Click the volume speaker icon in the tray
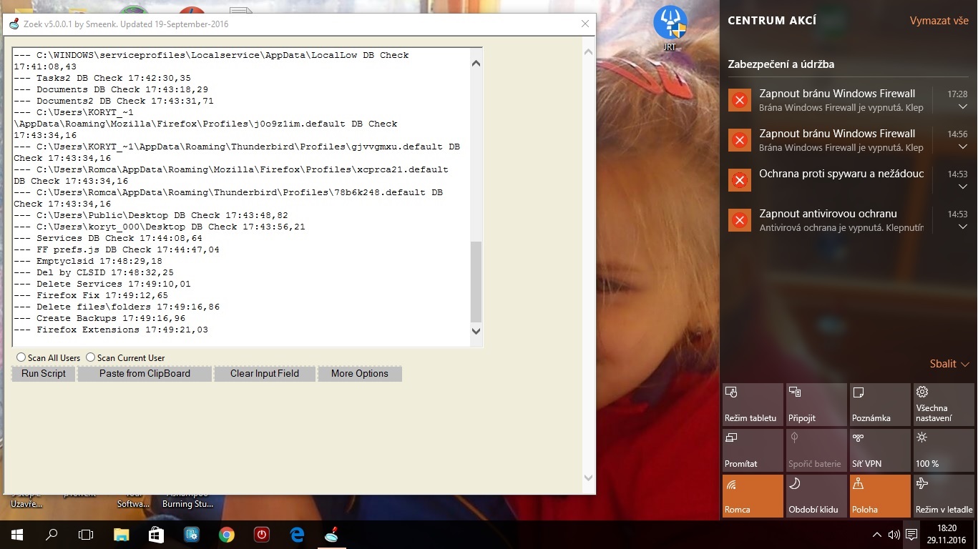 [894, 534]
